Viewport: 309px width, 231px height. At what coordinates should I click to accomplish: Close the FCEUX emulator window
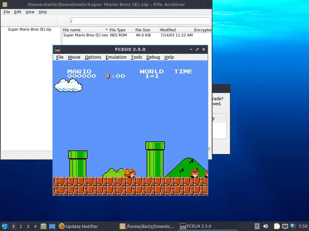pos(204,49)
